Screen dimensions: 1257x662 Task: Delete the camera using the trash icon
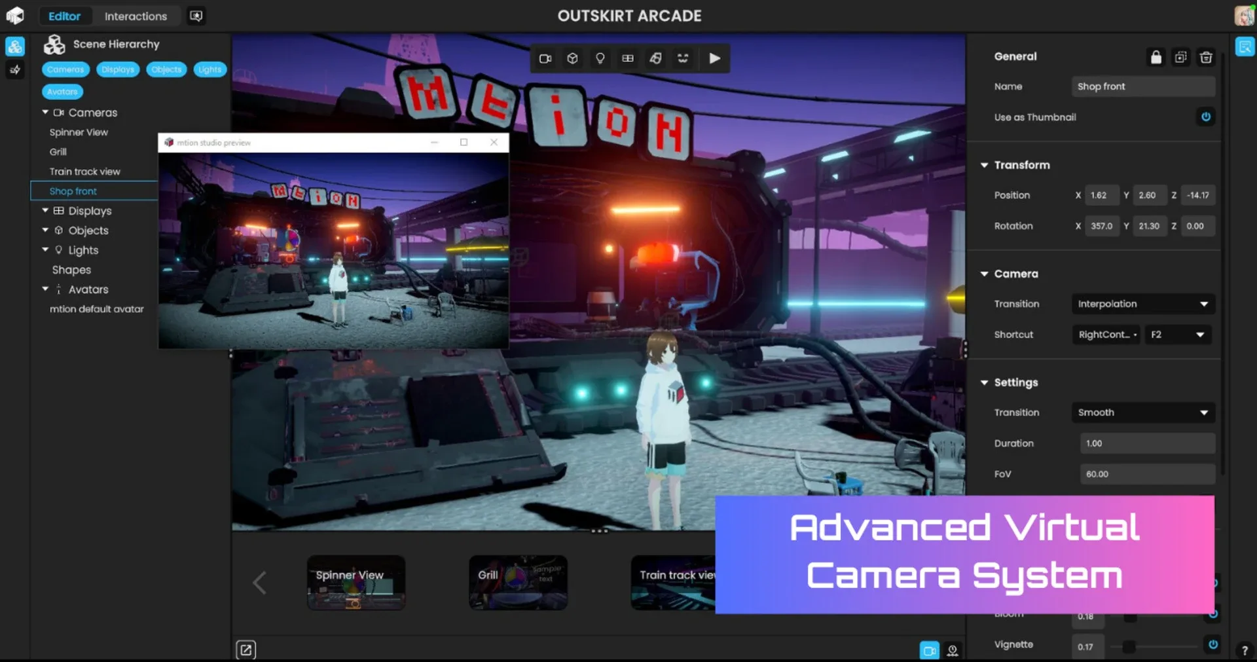pyautogui.click(x=1207, y=57)
